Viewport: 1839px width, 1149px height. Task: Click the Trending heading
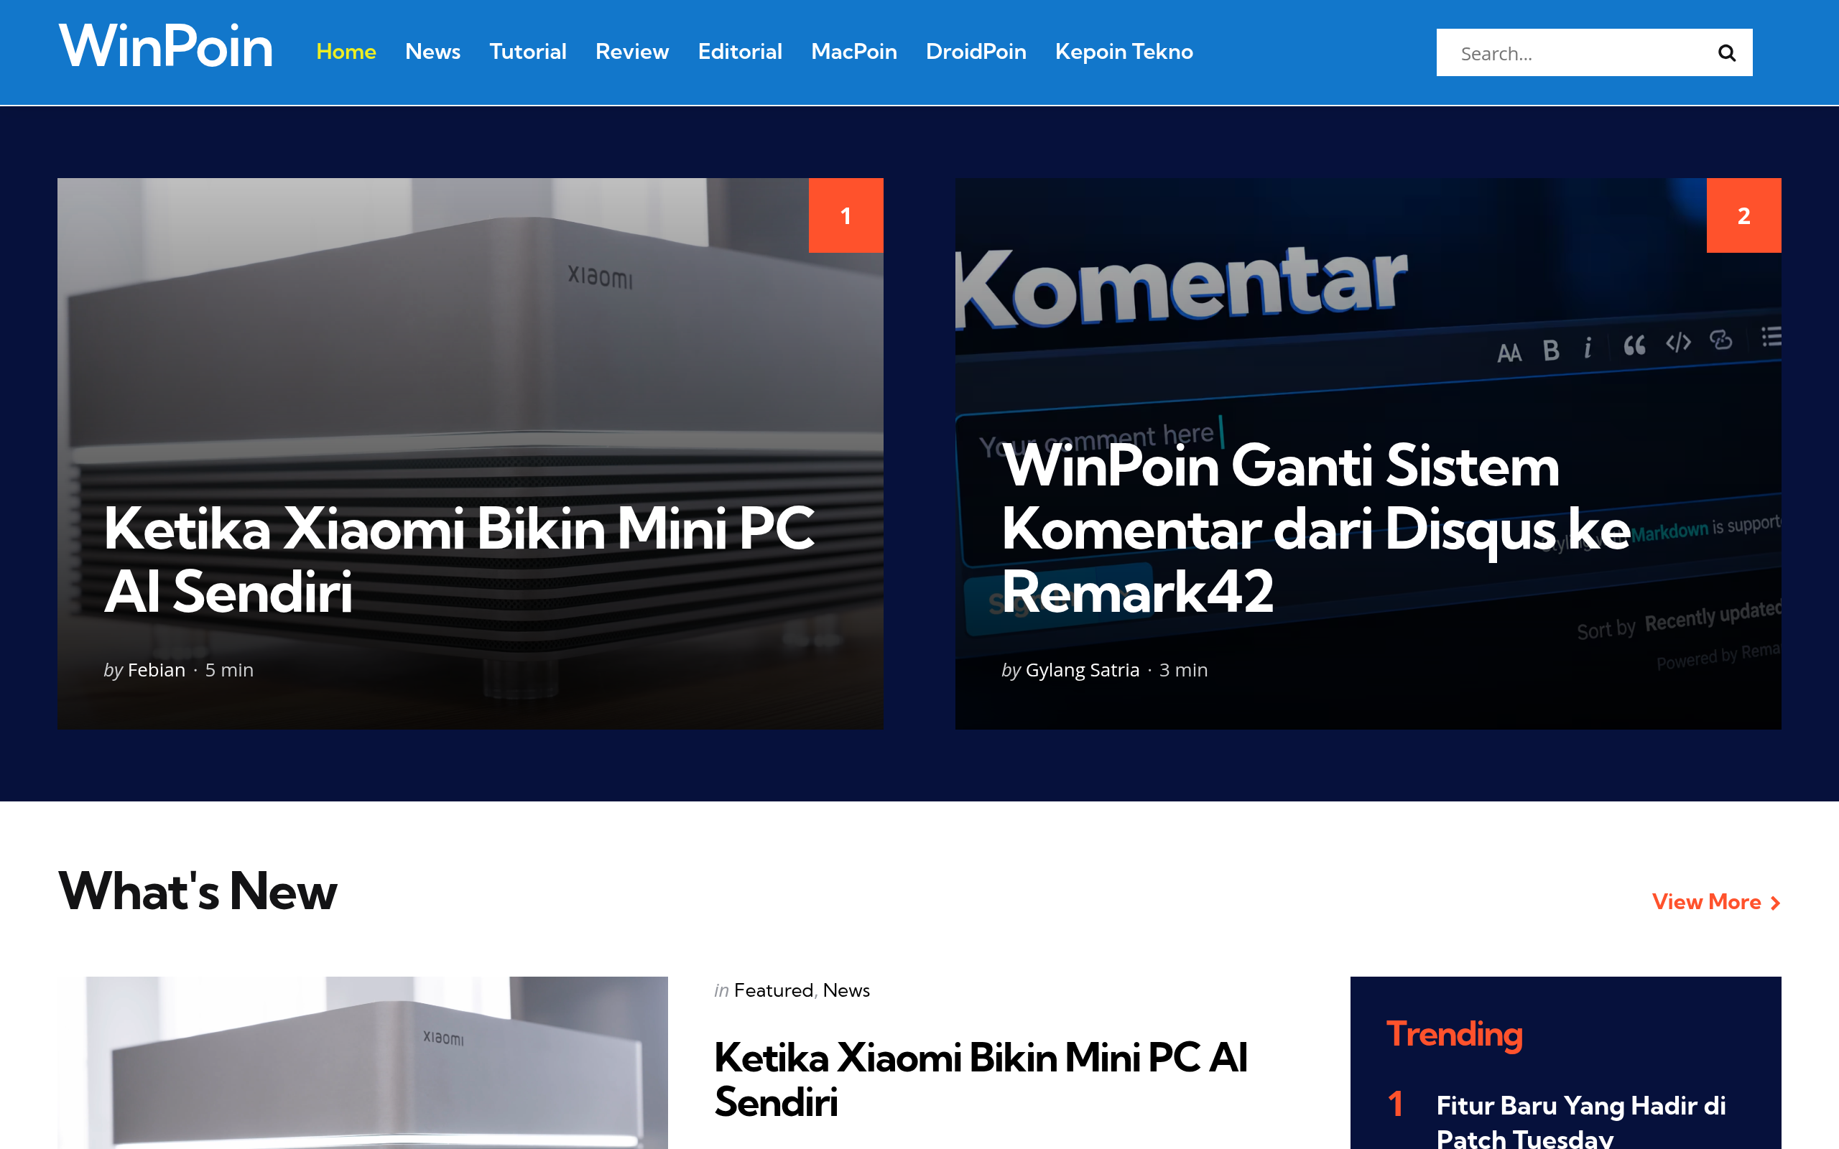(x=1455, y=1035)
